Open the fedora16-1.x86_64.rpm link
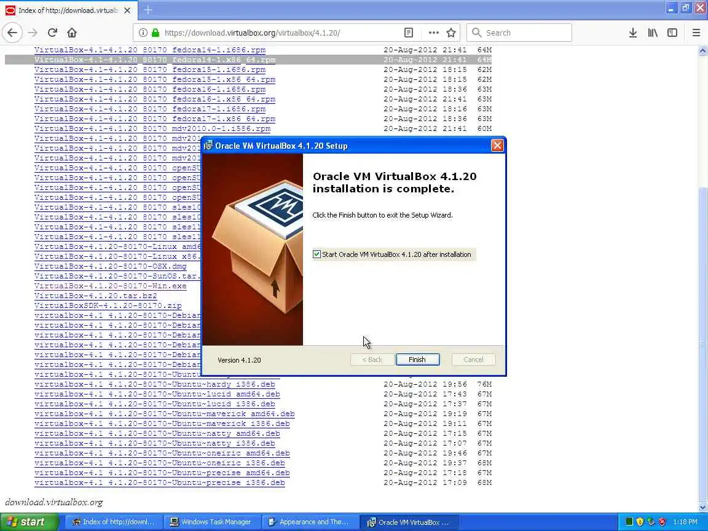Image resolution: width=708 pixels, height=531 pixels. click(x=155, y=99)
